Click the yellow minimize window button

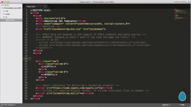click(x=5, y=2)
